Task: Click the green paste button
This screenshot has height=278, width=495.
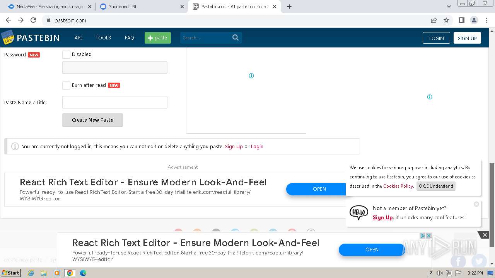Action: pyautogui.click(x=158, y=37)
